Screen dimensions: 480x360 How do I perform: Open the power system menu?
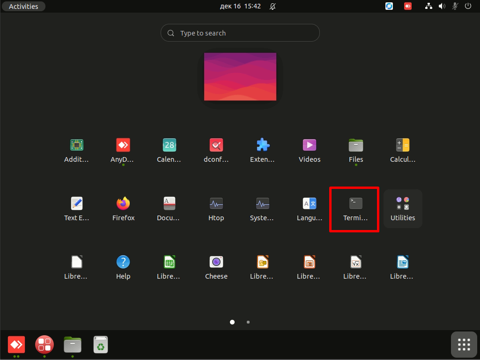pos(468,7)
